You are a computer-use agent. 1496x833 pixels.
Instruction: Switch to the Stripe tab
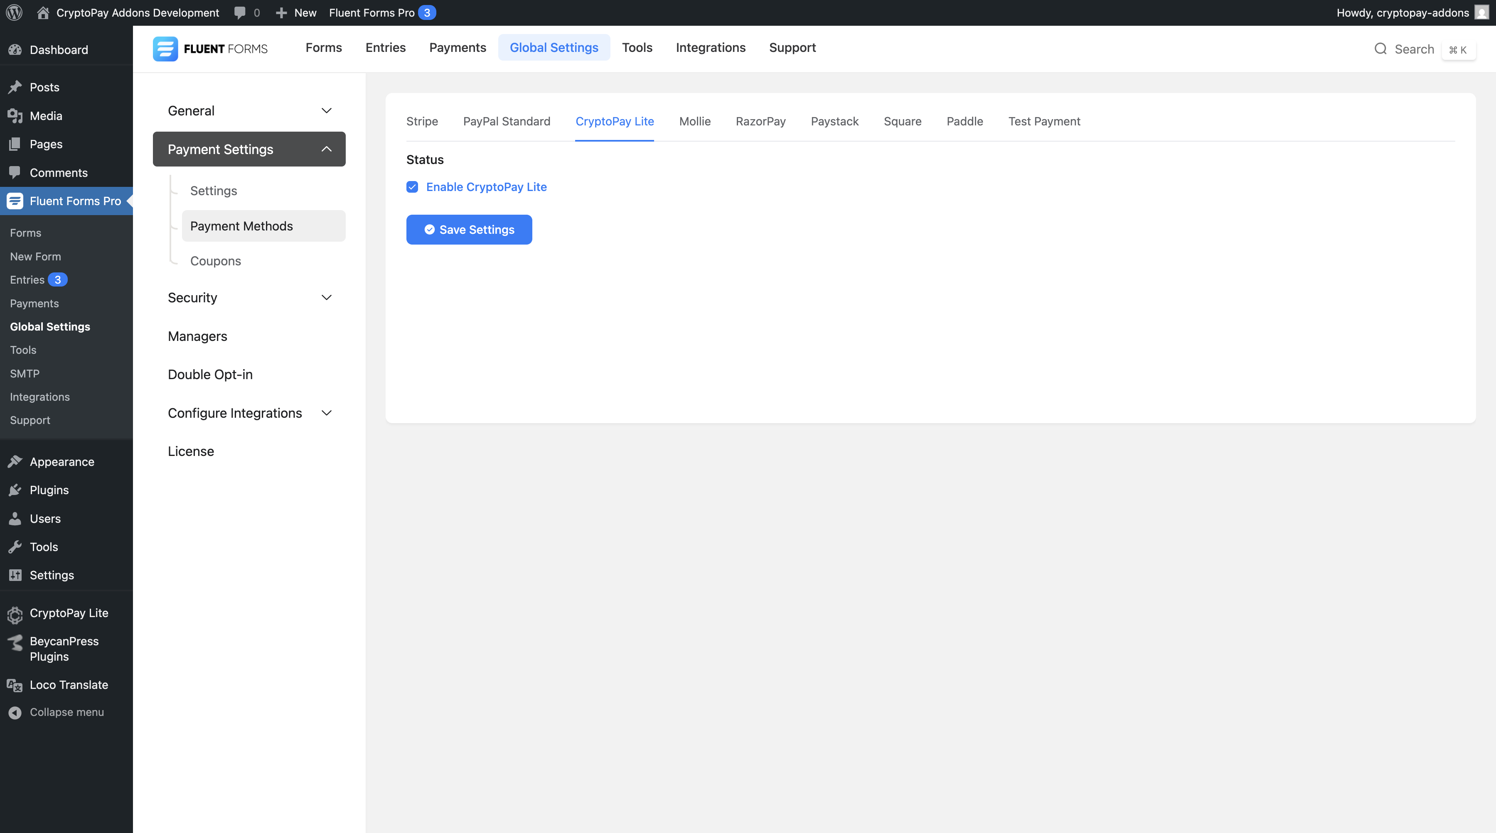click(422, 121)
